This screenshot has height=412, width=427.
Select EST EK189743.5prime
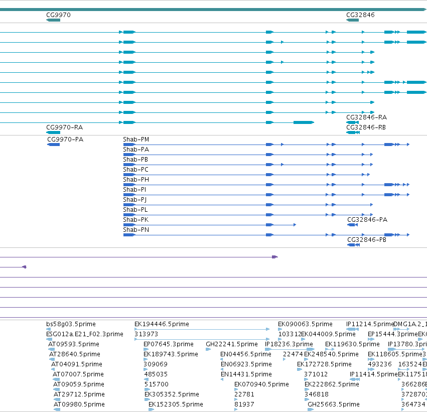tap(171, 354)
